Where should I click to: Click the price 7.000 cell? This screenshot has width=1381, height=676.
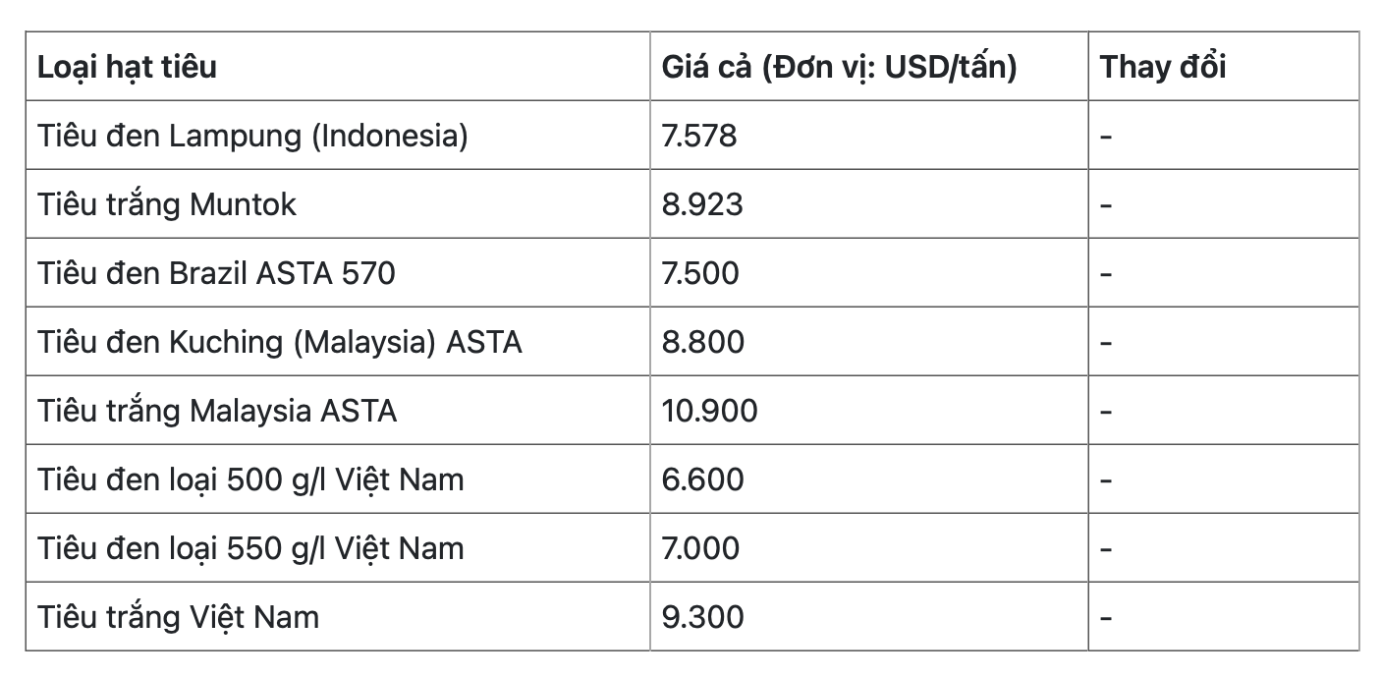700,547
